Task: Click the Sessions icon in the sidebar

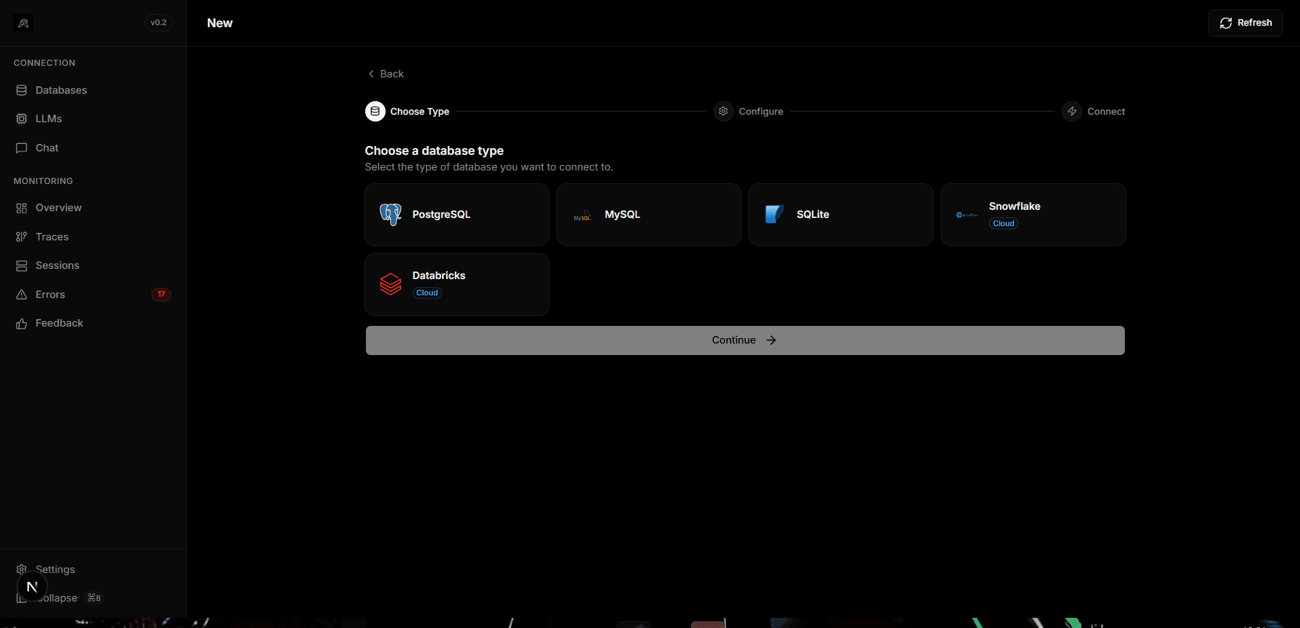Action: pyautogui.click(x=22, y=265)
